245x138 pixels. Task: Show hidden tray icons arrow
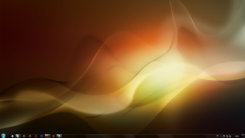click(221, 136)
